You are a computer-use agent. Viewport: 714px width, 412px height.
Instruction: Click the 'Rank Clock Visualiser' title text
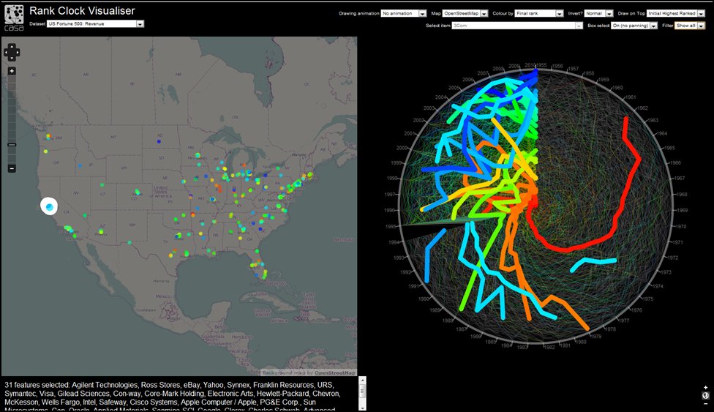(x=82, y=10)
